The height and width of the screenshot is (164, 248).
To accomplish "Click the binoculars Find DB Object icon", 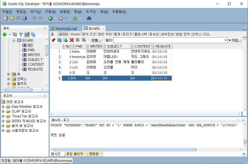I will point(89,18).
